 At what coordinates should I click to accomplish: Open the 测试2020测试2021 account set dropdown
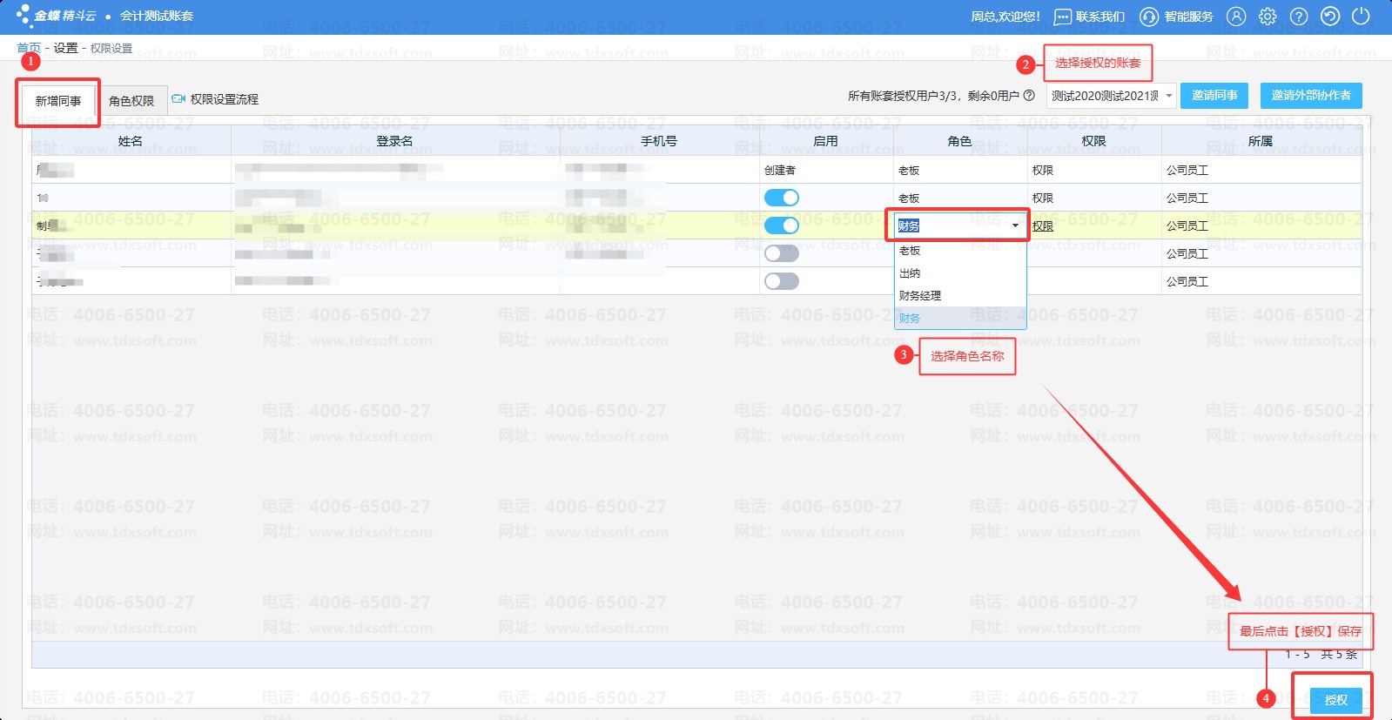1111,96
